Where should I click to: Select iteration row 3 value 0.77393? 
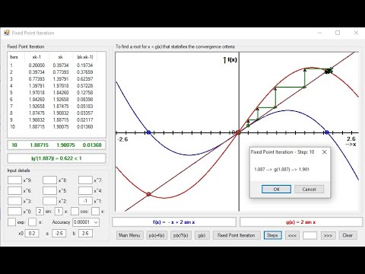pos(36,79)
